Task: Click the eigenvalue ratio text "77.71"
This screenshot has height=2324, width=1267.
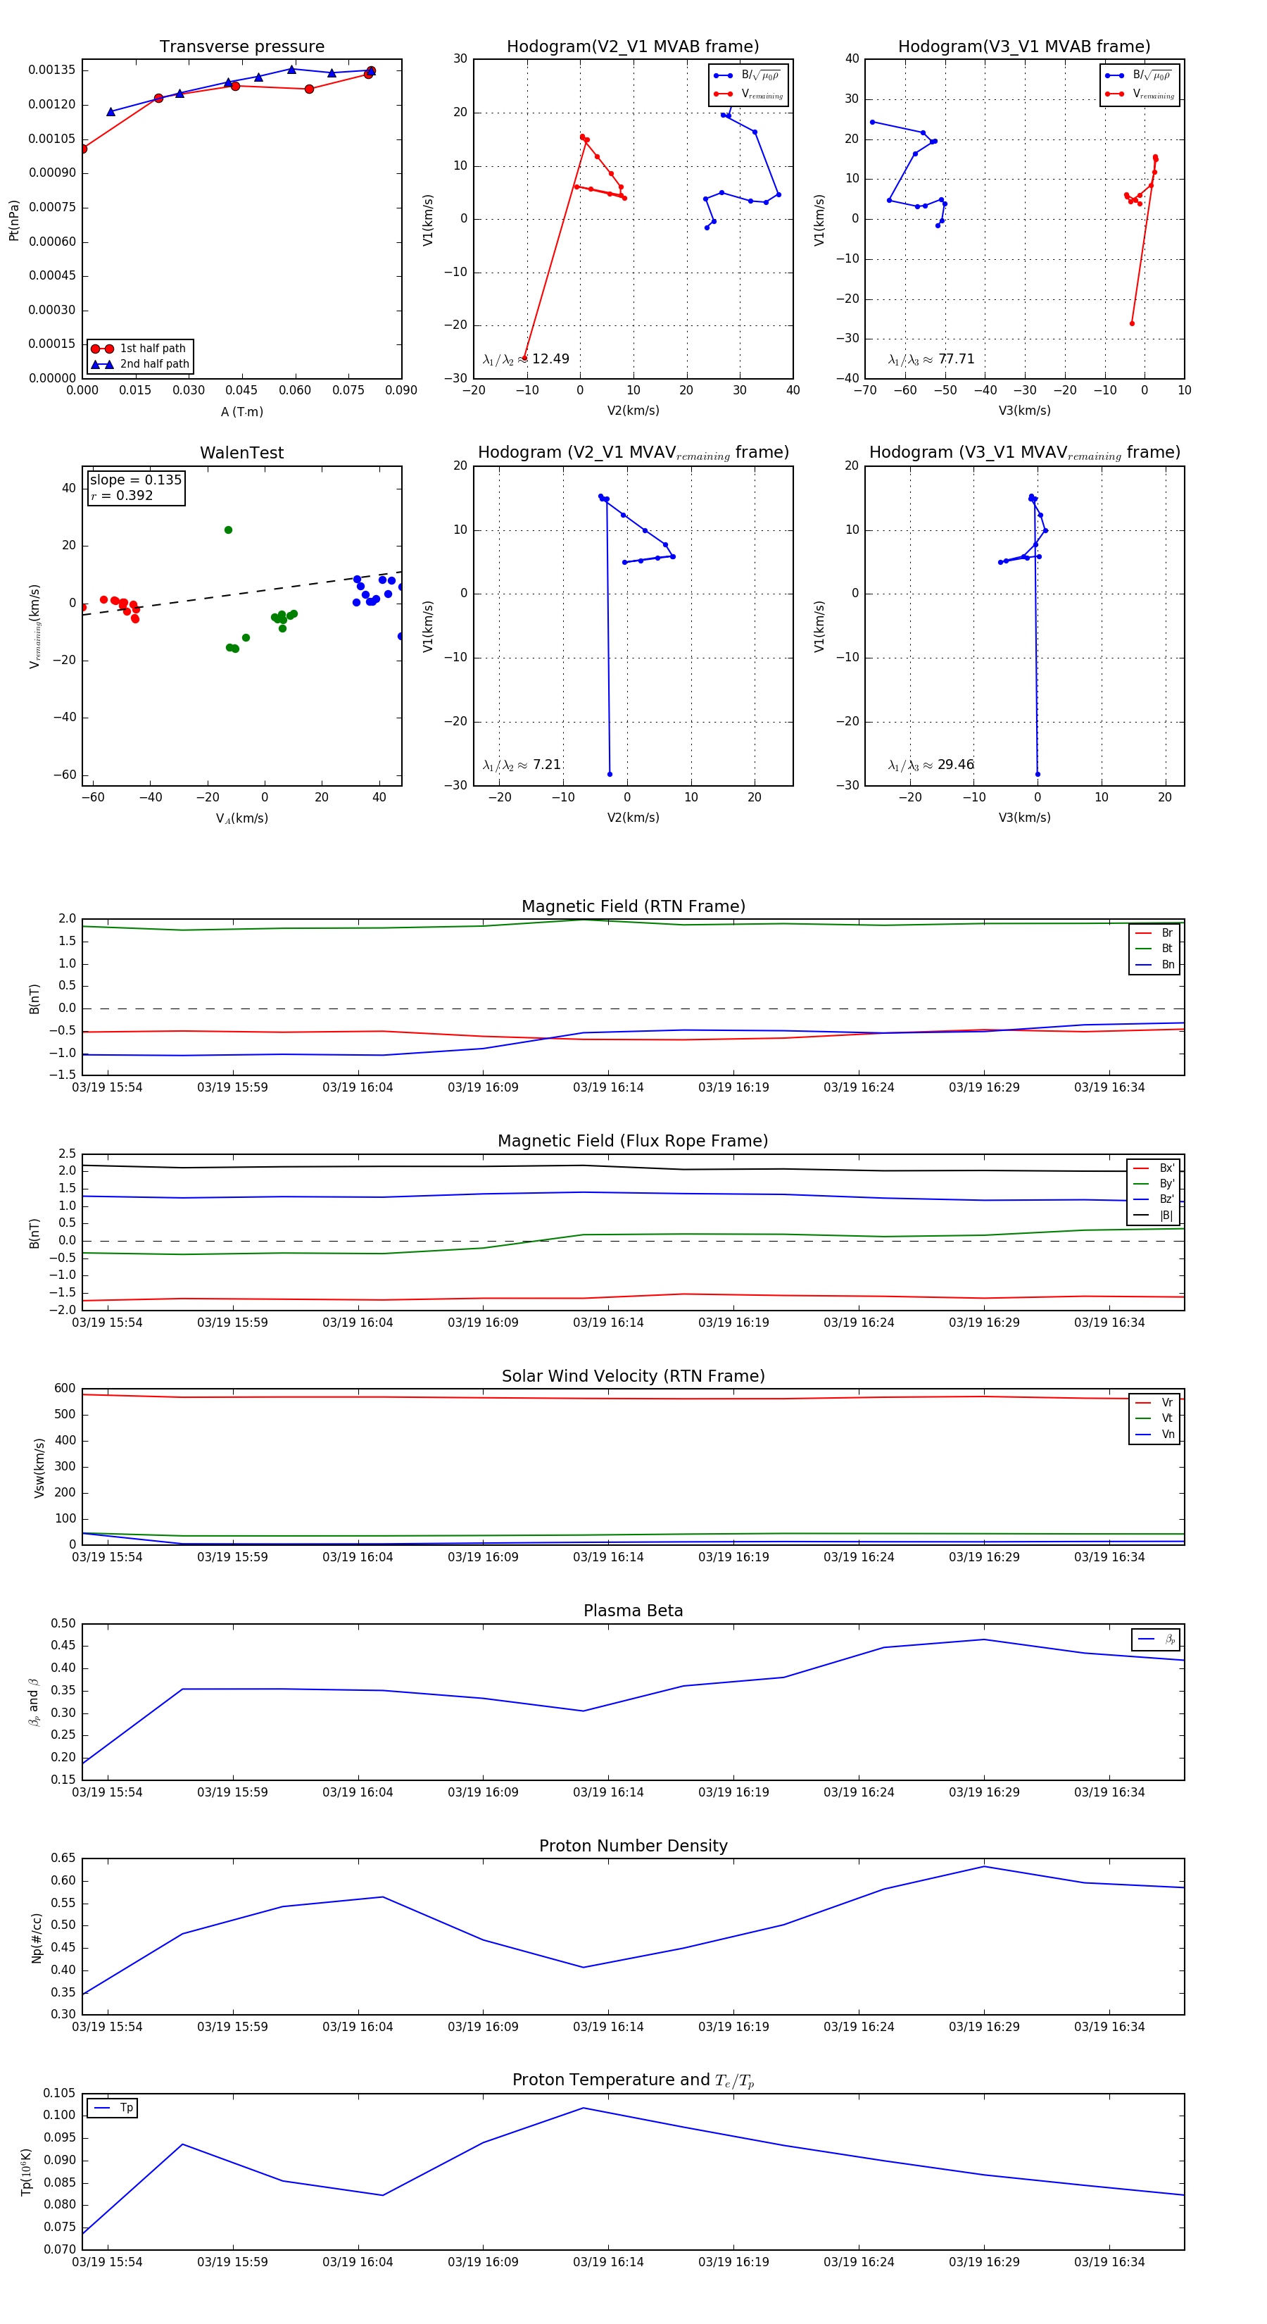Action: click(x=956, y=359)
